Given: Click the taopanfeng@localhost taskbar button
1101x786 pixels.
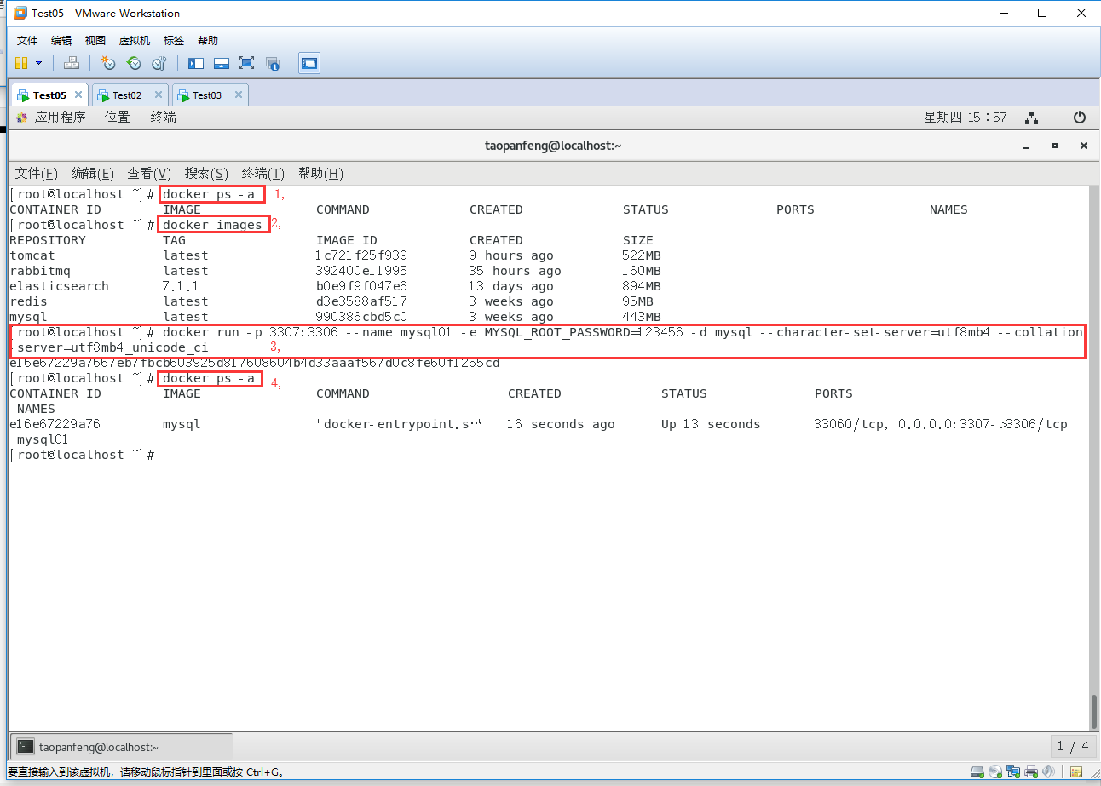Looking at the screenshot, I should tap(89, 747).
